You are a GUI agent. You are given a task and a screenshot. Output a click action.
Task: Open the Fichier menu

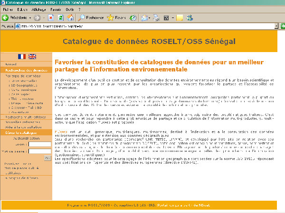pos(8,9)
